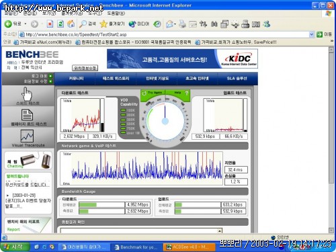Click the result textbox scroll-up arrow
This screenshot has width=336, height=252.
click(220, 230)
